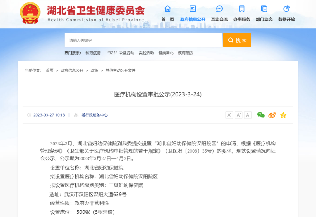316x217 pixels.
Task: Click the 部门动态 icon
Action: 264,9
